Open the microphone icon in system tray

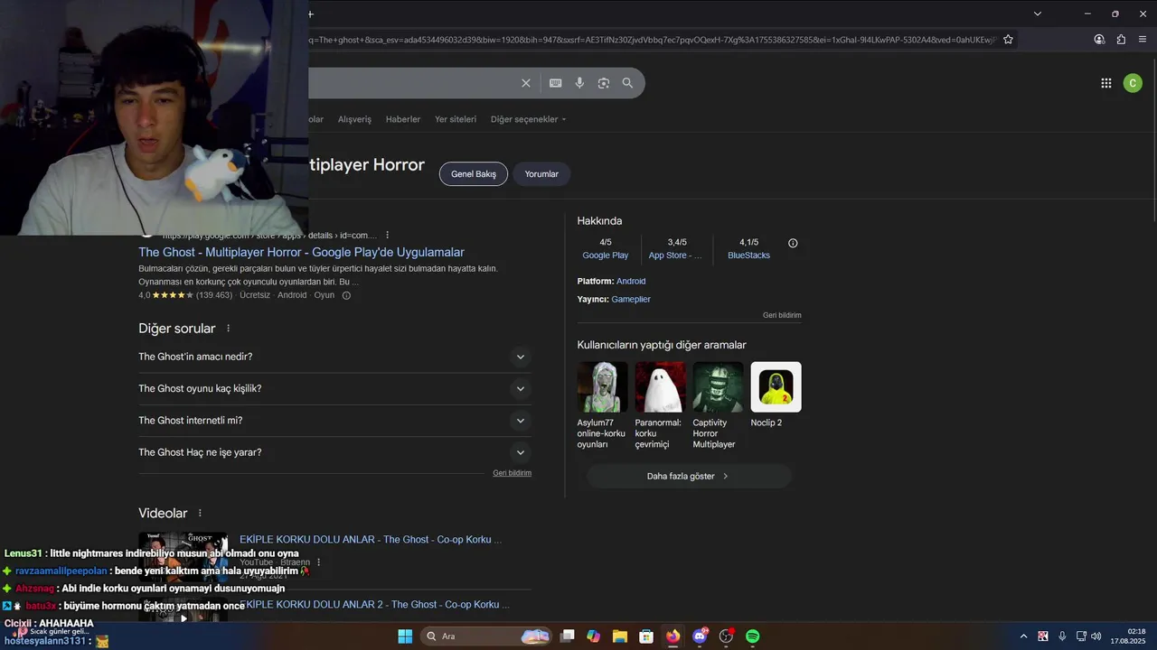point(1062,636)
